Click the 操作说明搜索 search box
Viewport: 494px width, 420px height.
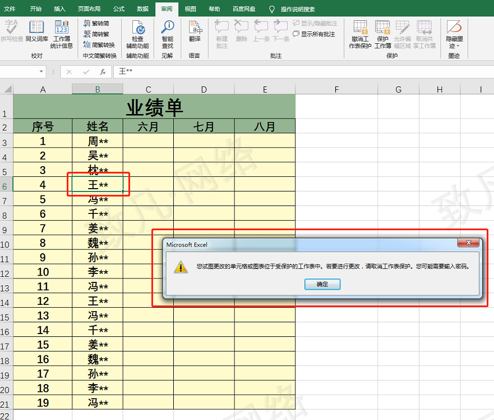tap(298, 9)
